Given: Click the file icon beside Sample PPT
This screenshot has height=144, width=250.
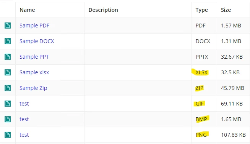Looking at the screenshot, I should tap(8, 57).
